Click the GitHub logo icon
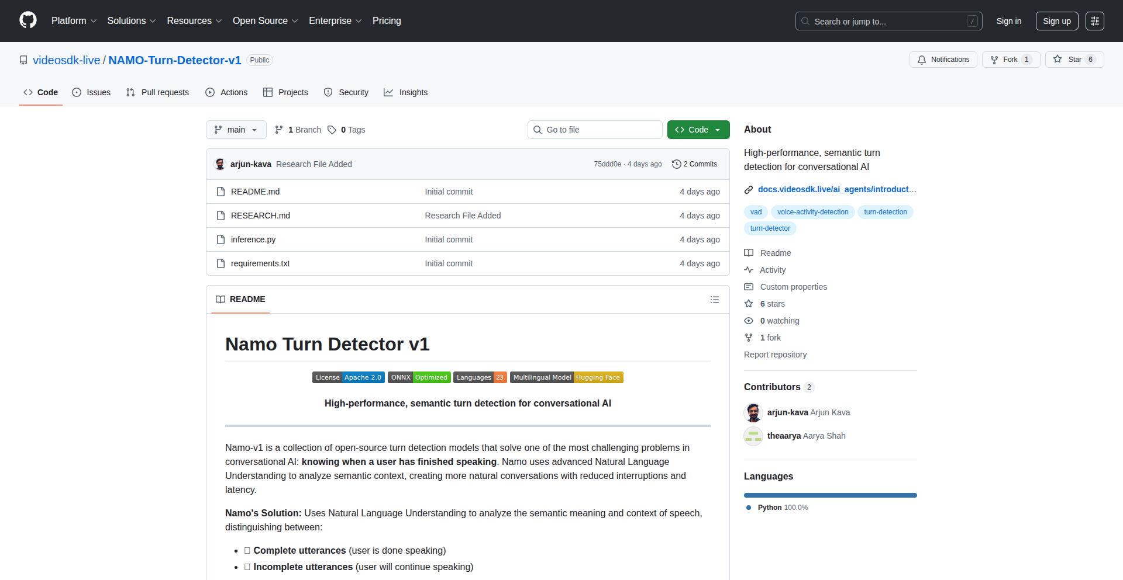This screenshot has width=1123, height=580. [28, 20]
